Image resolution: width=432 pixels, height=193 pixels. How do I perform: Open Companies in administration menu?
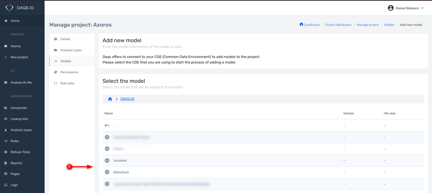click(22, 108)
